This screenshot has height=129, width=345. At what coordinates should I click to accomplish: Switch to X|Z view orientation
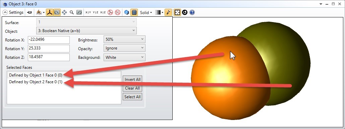click(103, 12)
